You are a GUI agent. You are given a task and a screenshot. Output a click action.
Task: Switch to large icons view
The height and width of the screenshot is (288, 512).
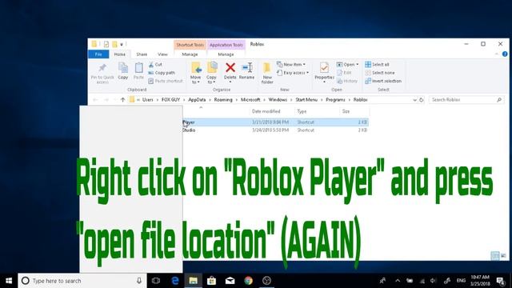click(x=503, y=256)
